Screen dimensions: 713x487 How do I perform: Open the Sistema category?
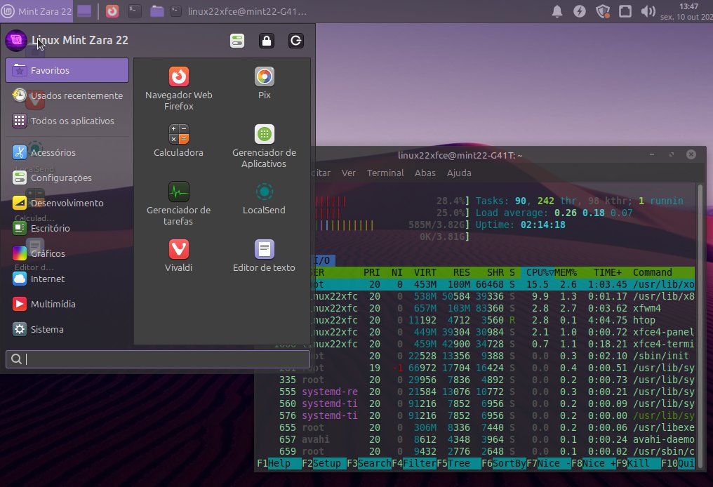67,329
